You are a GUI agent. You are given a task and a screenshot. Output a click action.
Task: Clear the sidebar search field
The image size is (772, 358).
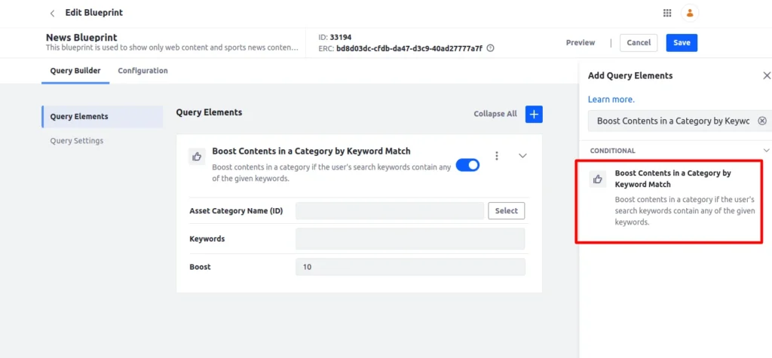[761, 121]
